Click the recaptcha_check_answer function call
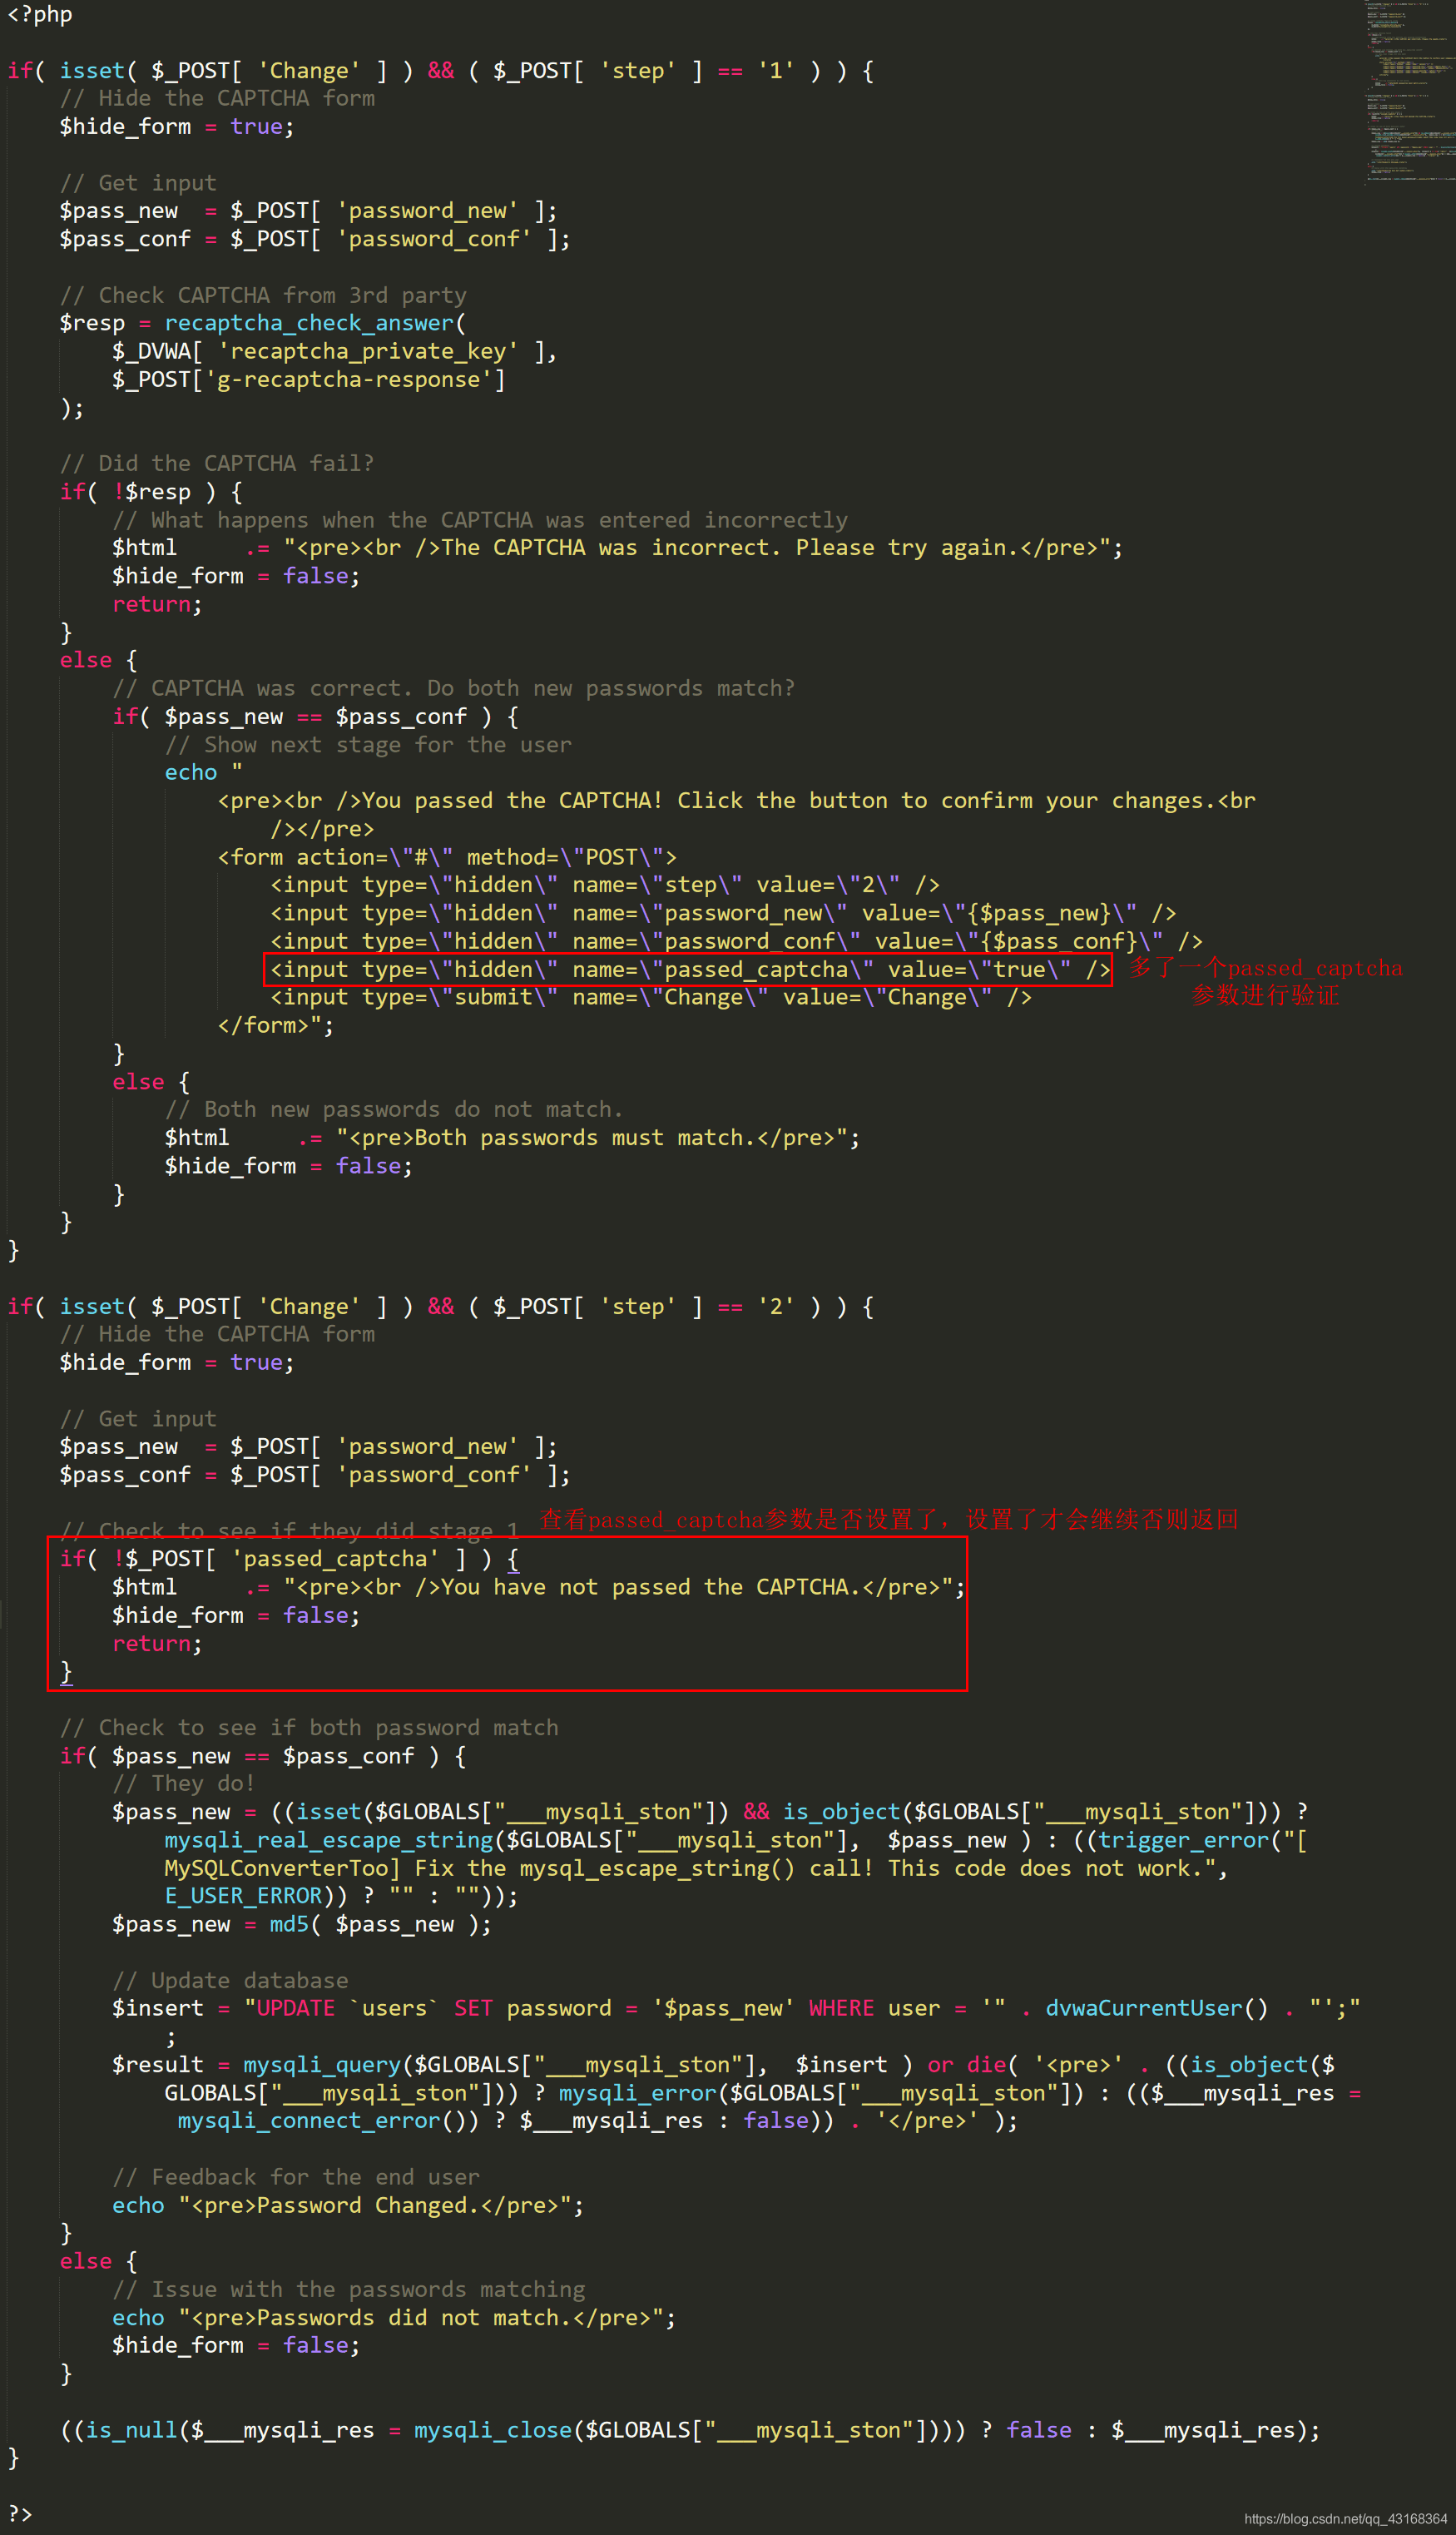Screen dimensions: 1456x2535 (309, 323)
